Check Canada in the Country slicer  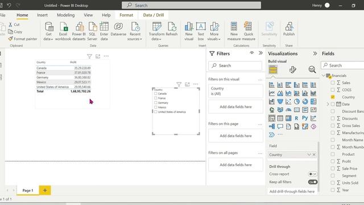pos(156,93)
